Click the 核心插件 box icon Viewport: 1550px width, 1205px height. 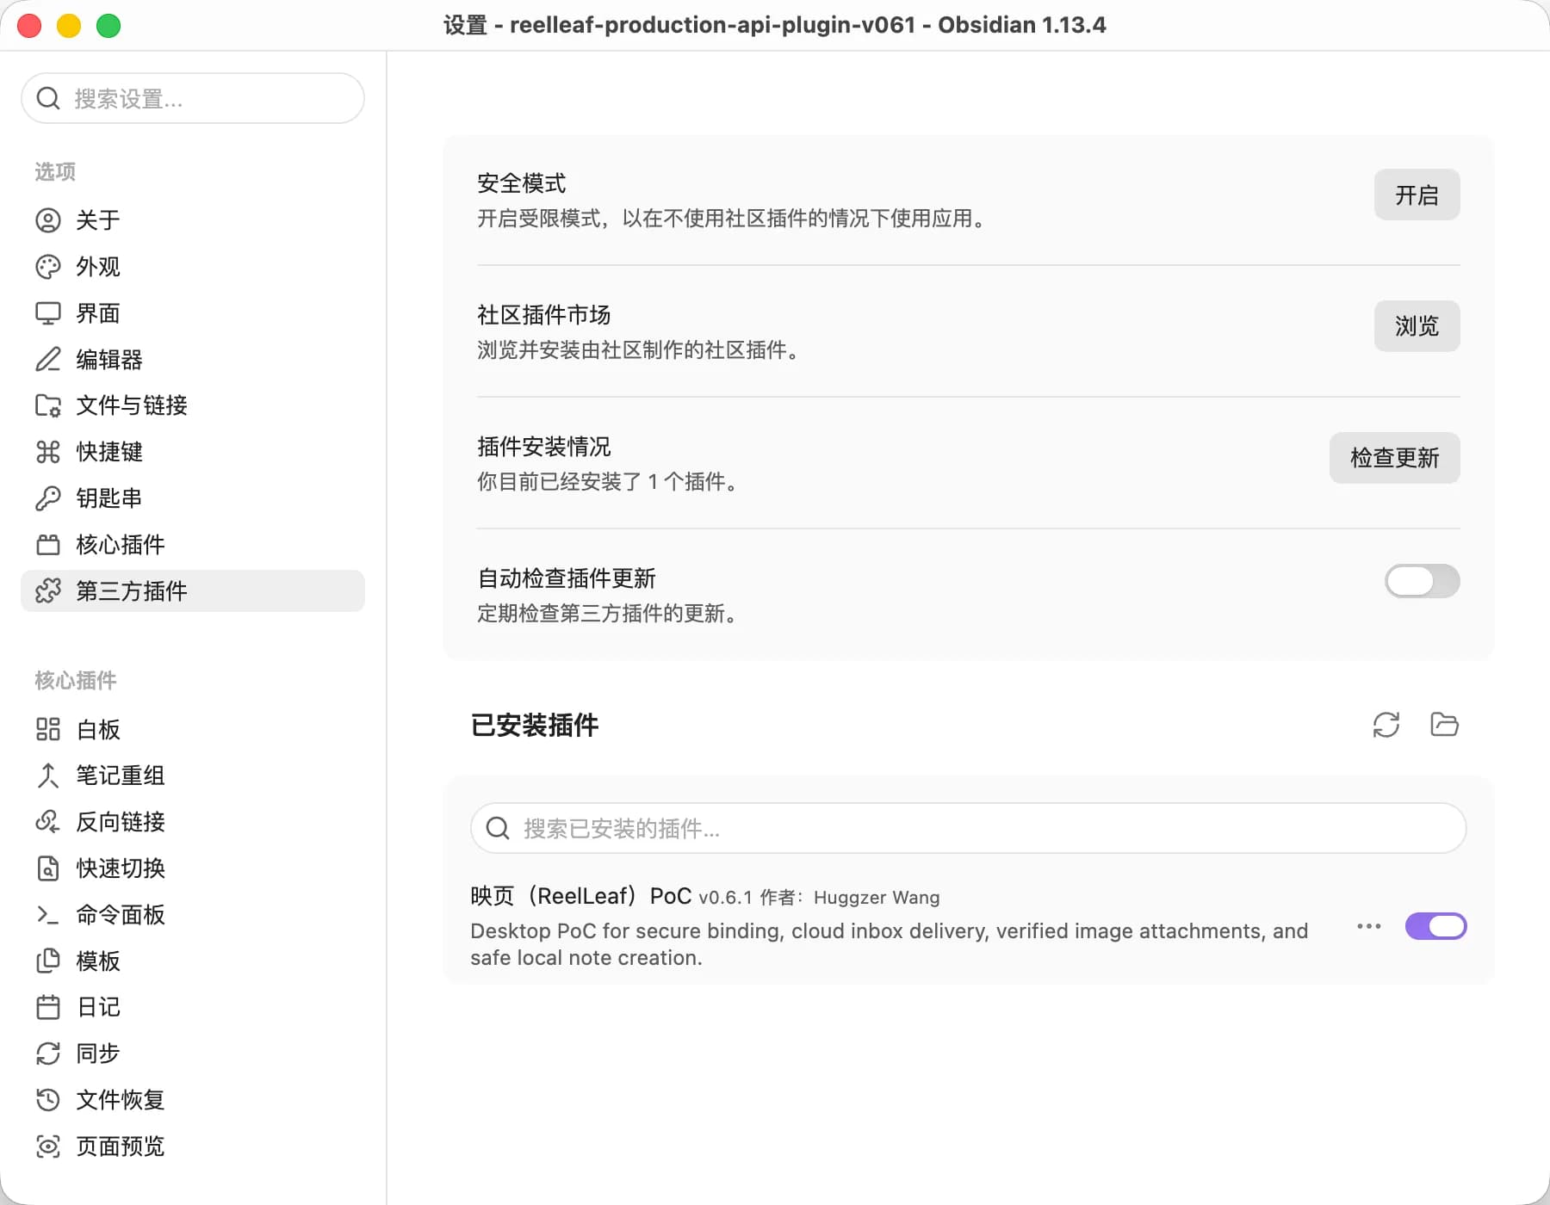(x=48, y=545)
